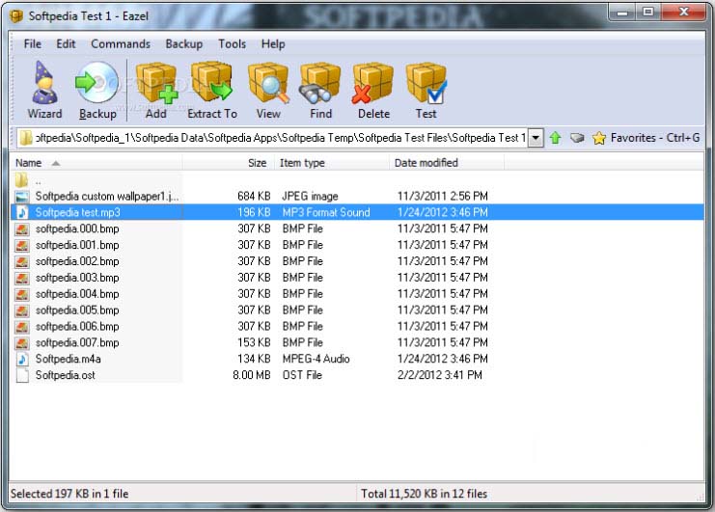Viewport: 715px width, 512px height.
Task: Open the Tools menu
Action: [x=232, y=43]
